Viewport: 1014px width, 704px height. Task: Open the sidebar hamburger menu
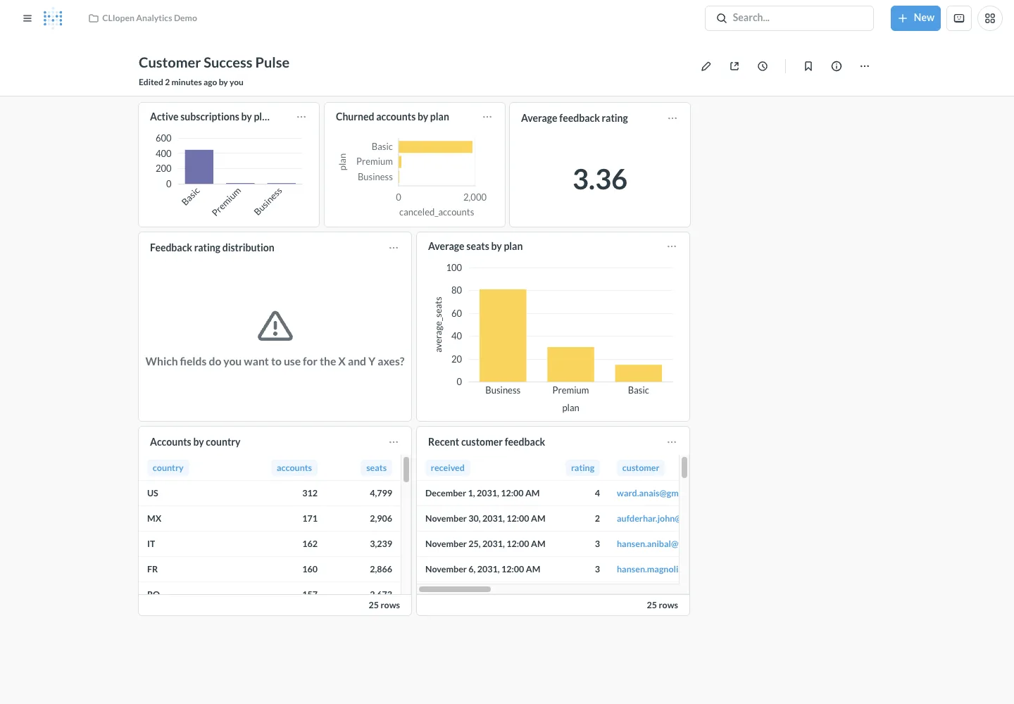(27, 18)
